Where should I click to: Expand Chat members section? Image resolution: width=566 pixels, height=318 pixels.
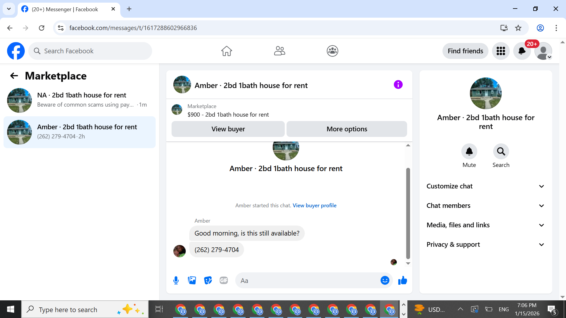486,206
